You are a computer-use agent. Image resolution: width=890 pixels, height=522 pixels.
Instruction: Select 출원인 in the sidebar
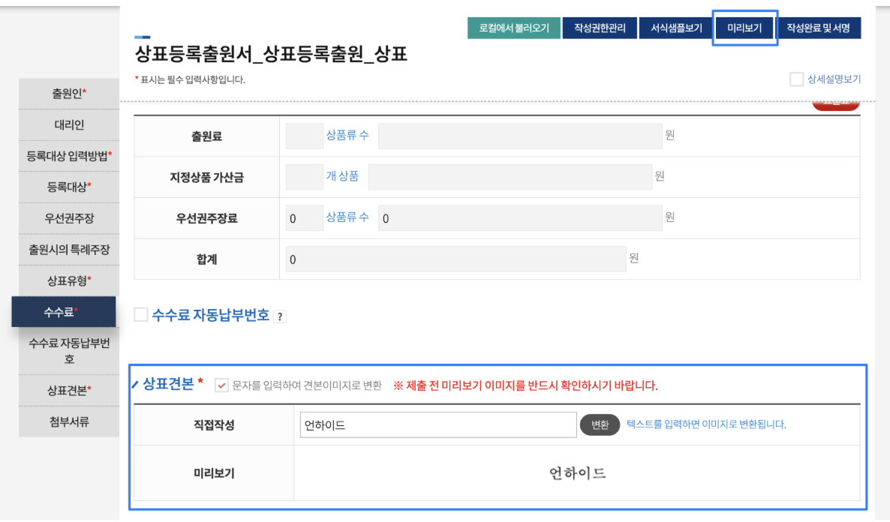tap(68, 93)
